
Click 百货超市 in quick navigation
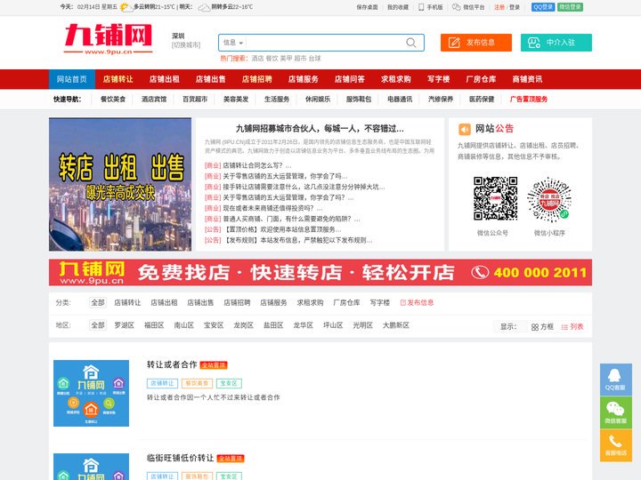[x=195, y=100]
